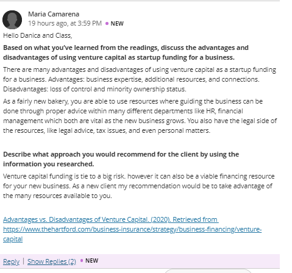Click the purple NEW dot beside timestamp
The height and width of the screenshot is (273, 292).
(x=107, y=24)
